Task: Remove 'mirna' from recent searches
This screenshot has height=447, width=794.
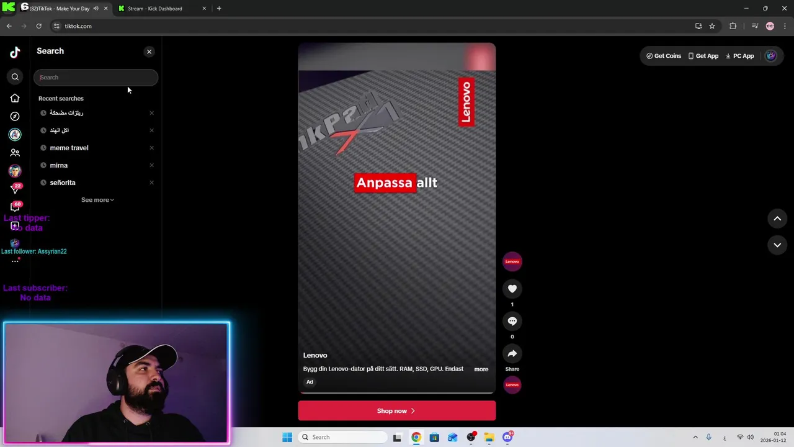Action: pos(151,165)
